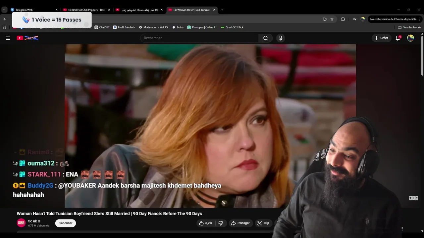This screenshot has width=424, height=238.
Task: Open the media controls icon in toolbar
Action: click(355, 19)
